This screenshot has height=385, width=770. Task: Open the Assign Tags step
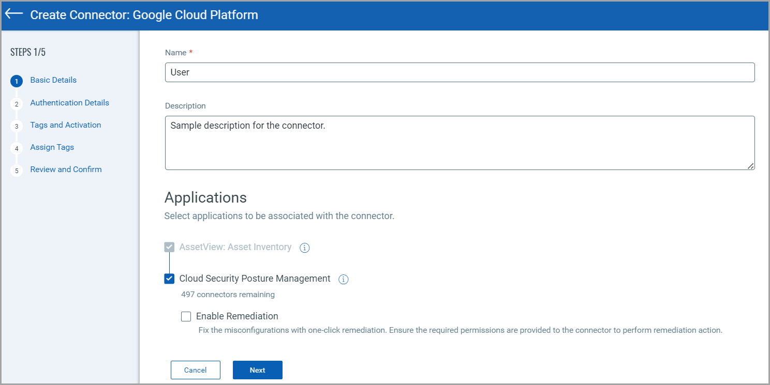pos(52,147)
